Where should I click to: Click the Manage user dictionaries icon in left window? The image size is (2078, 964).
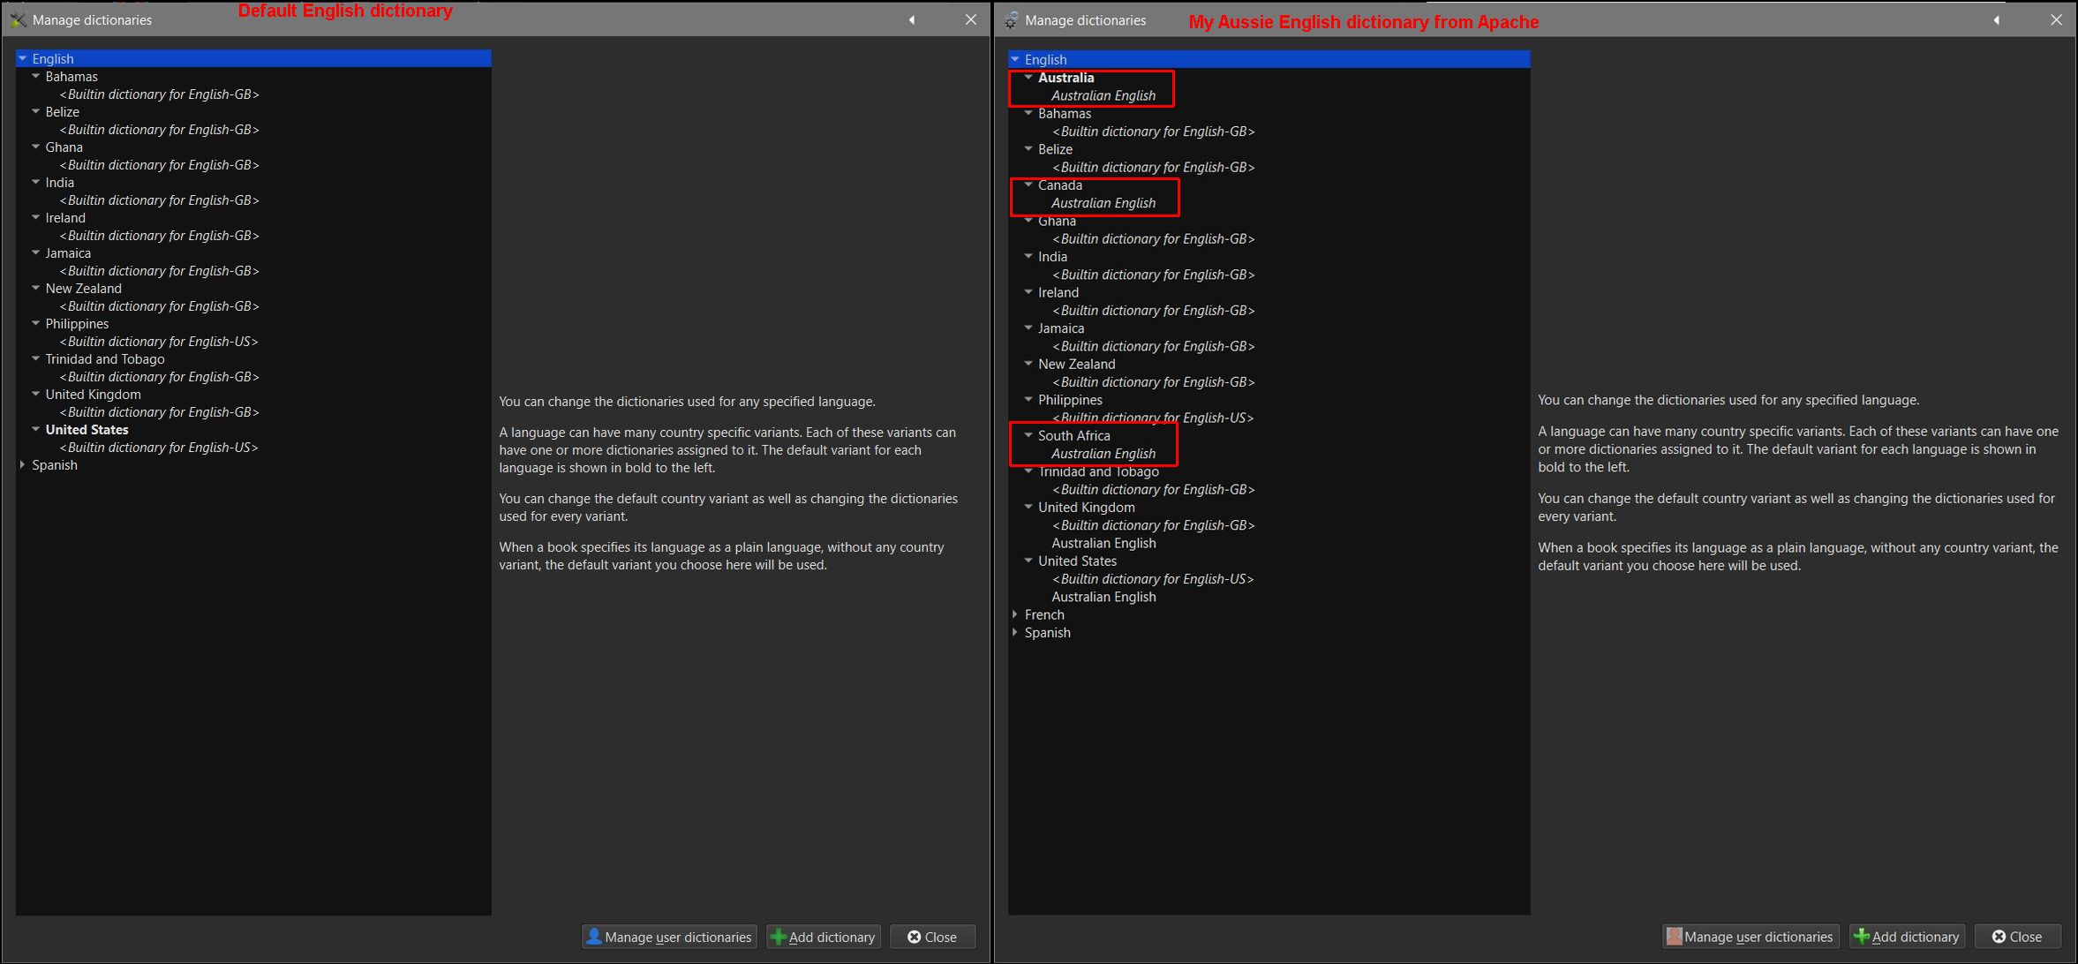594,937
